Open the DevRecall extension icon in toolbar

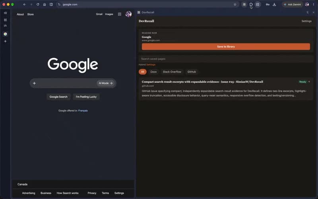(244, 4)
